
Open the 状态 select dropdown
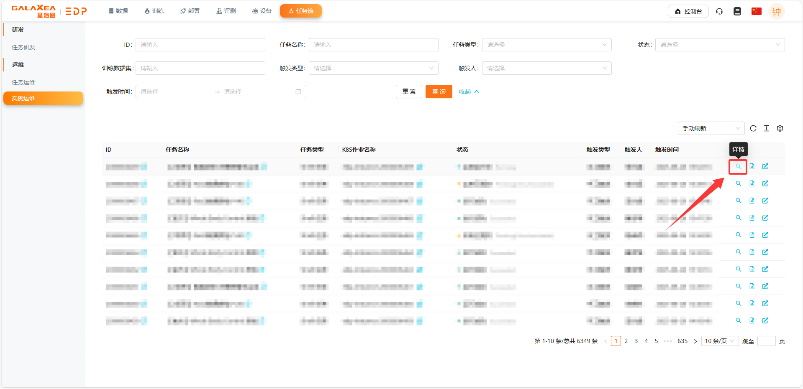tap(719, 45)
